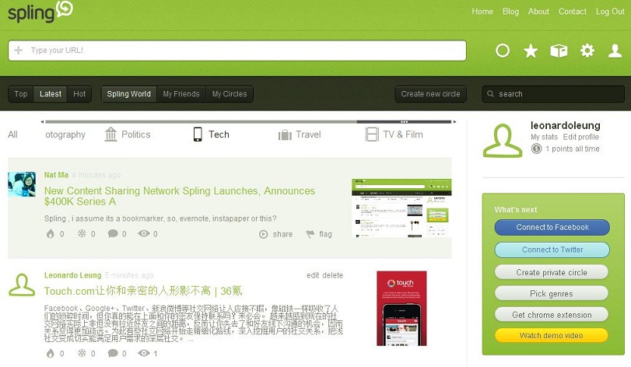Click leonardoleung's large avatar icon
The height and width of the screenshot is (367, 631).
click(x=503, y=141)
